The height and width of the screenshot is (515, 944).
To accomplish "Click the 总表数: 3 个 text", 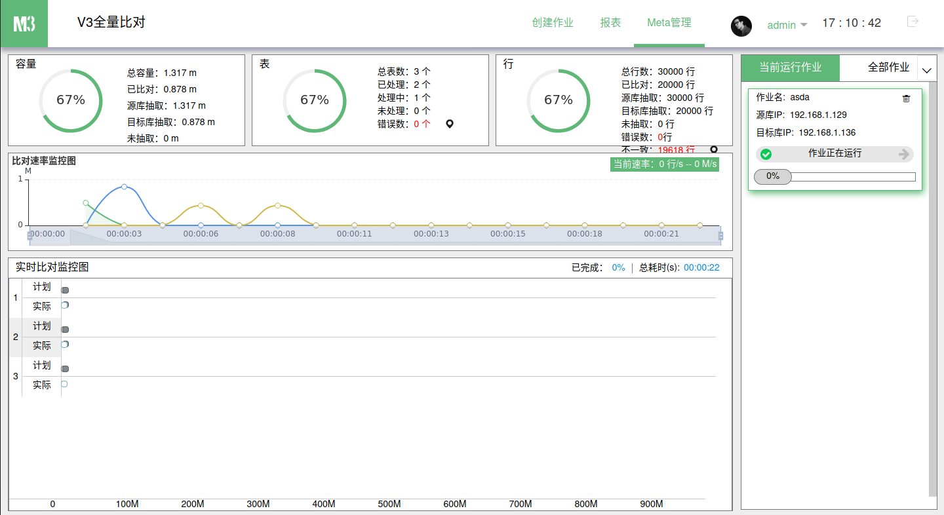I will [404, 71].
